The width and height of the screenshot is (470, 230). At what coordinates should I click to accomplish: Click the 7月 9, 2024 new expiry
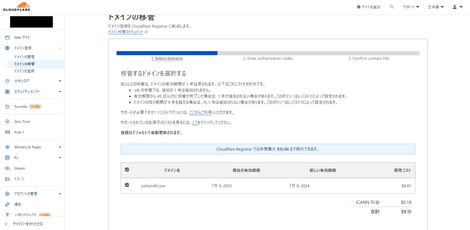(299, 186)
